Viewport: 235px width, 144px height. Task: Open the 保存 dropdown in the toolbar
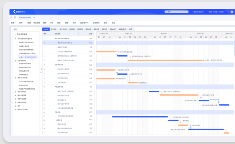pyautogui.click(x=22, y=23)
